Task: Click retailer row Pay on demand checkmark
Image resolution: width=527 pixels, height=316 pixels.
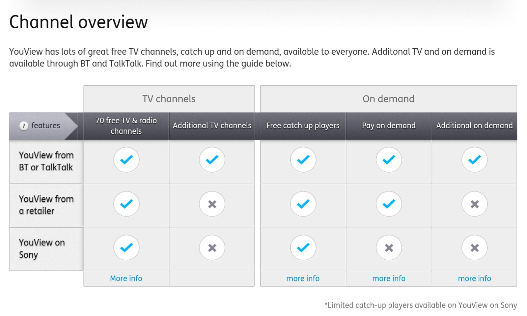Action: (389, 204)
